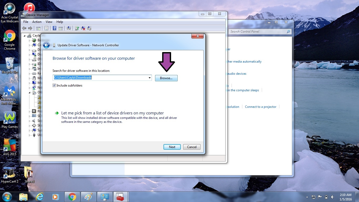359x202 pixels.
Task: Expand the DVD/CD-ROM drives category
Action: pyautogui.click(x=29, y=59)
